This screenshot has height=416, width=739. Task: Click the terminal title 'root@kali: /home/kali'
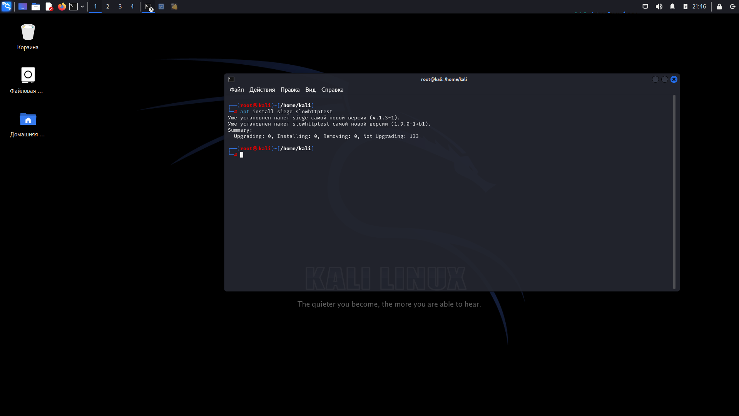(x=444, y=79)
